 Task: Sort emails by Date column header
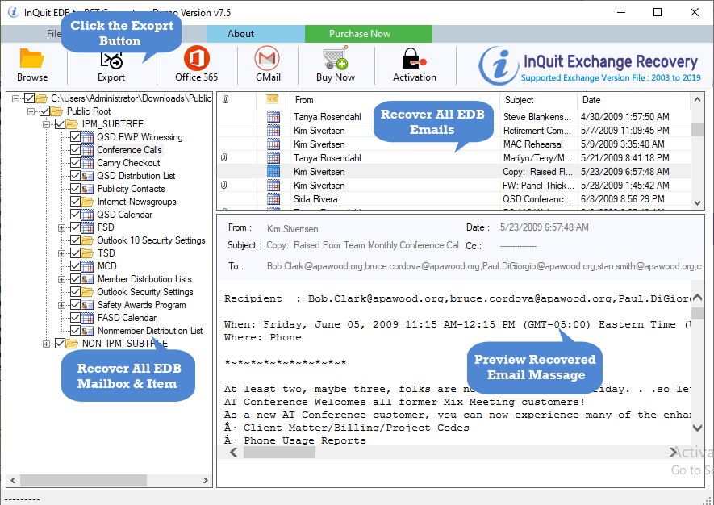point(591,100)
